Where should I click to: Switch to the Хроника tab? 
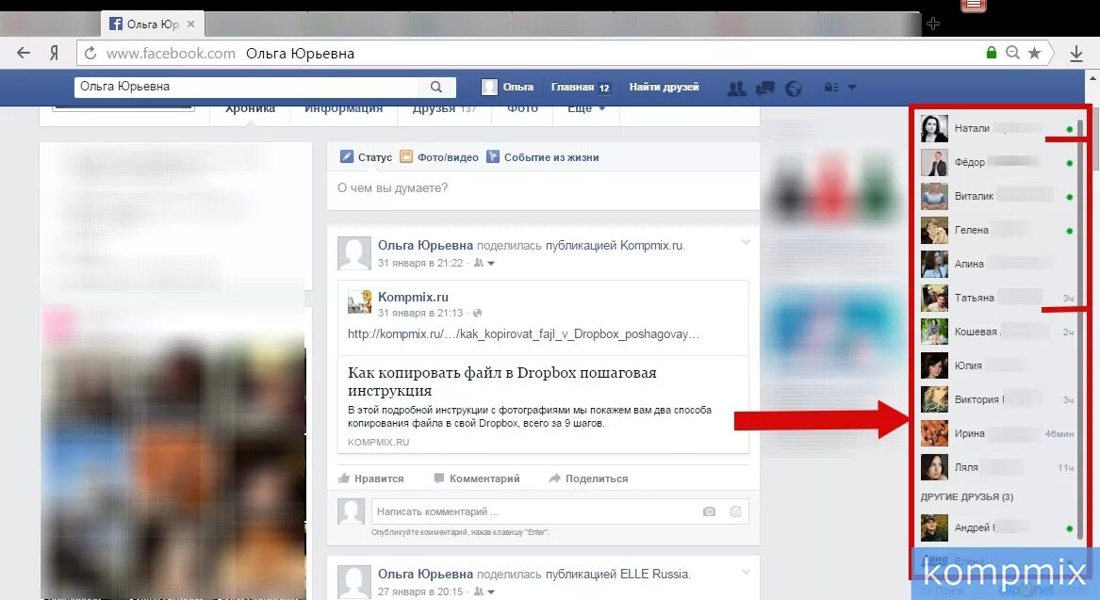(250, 108)
